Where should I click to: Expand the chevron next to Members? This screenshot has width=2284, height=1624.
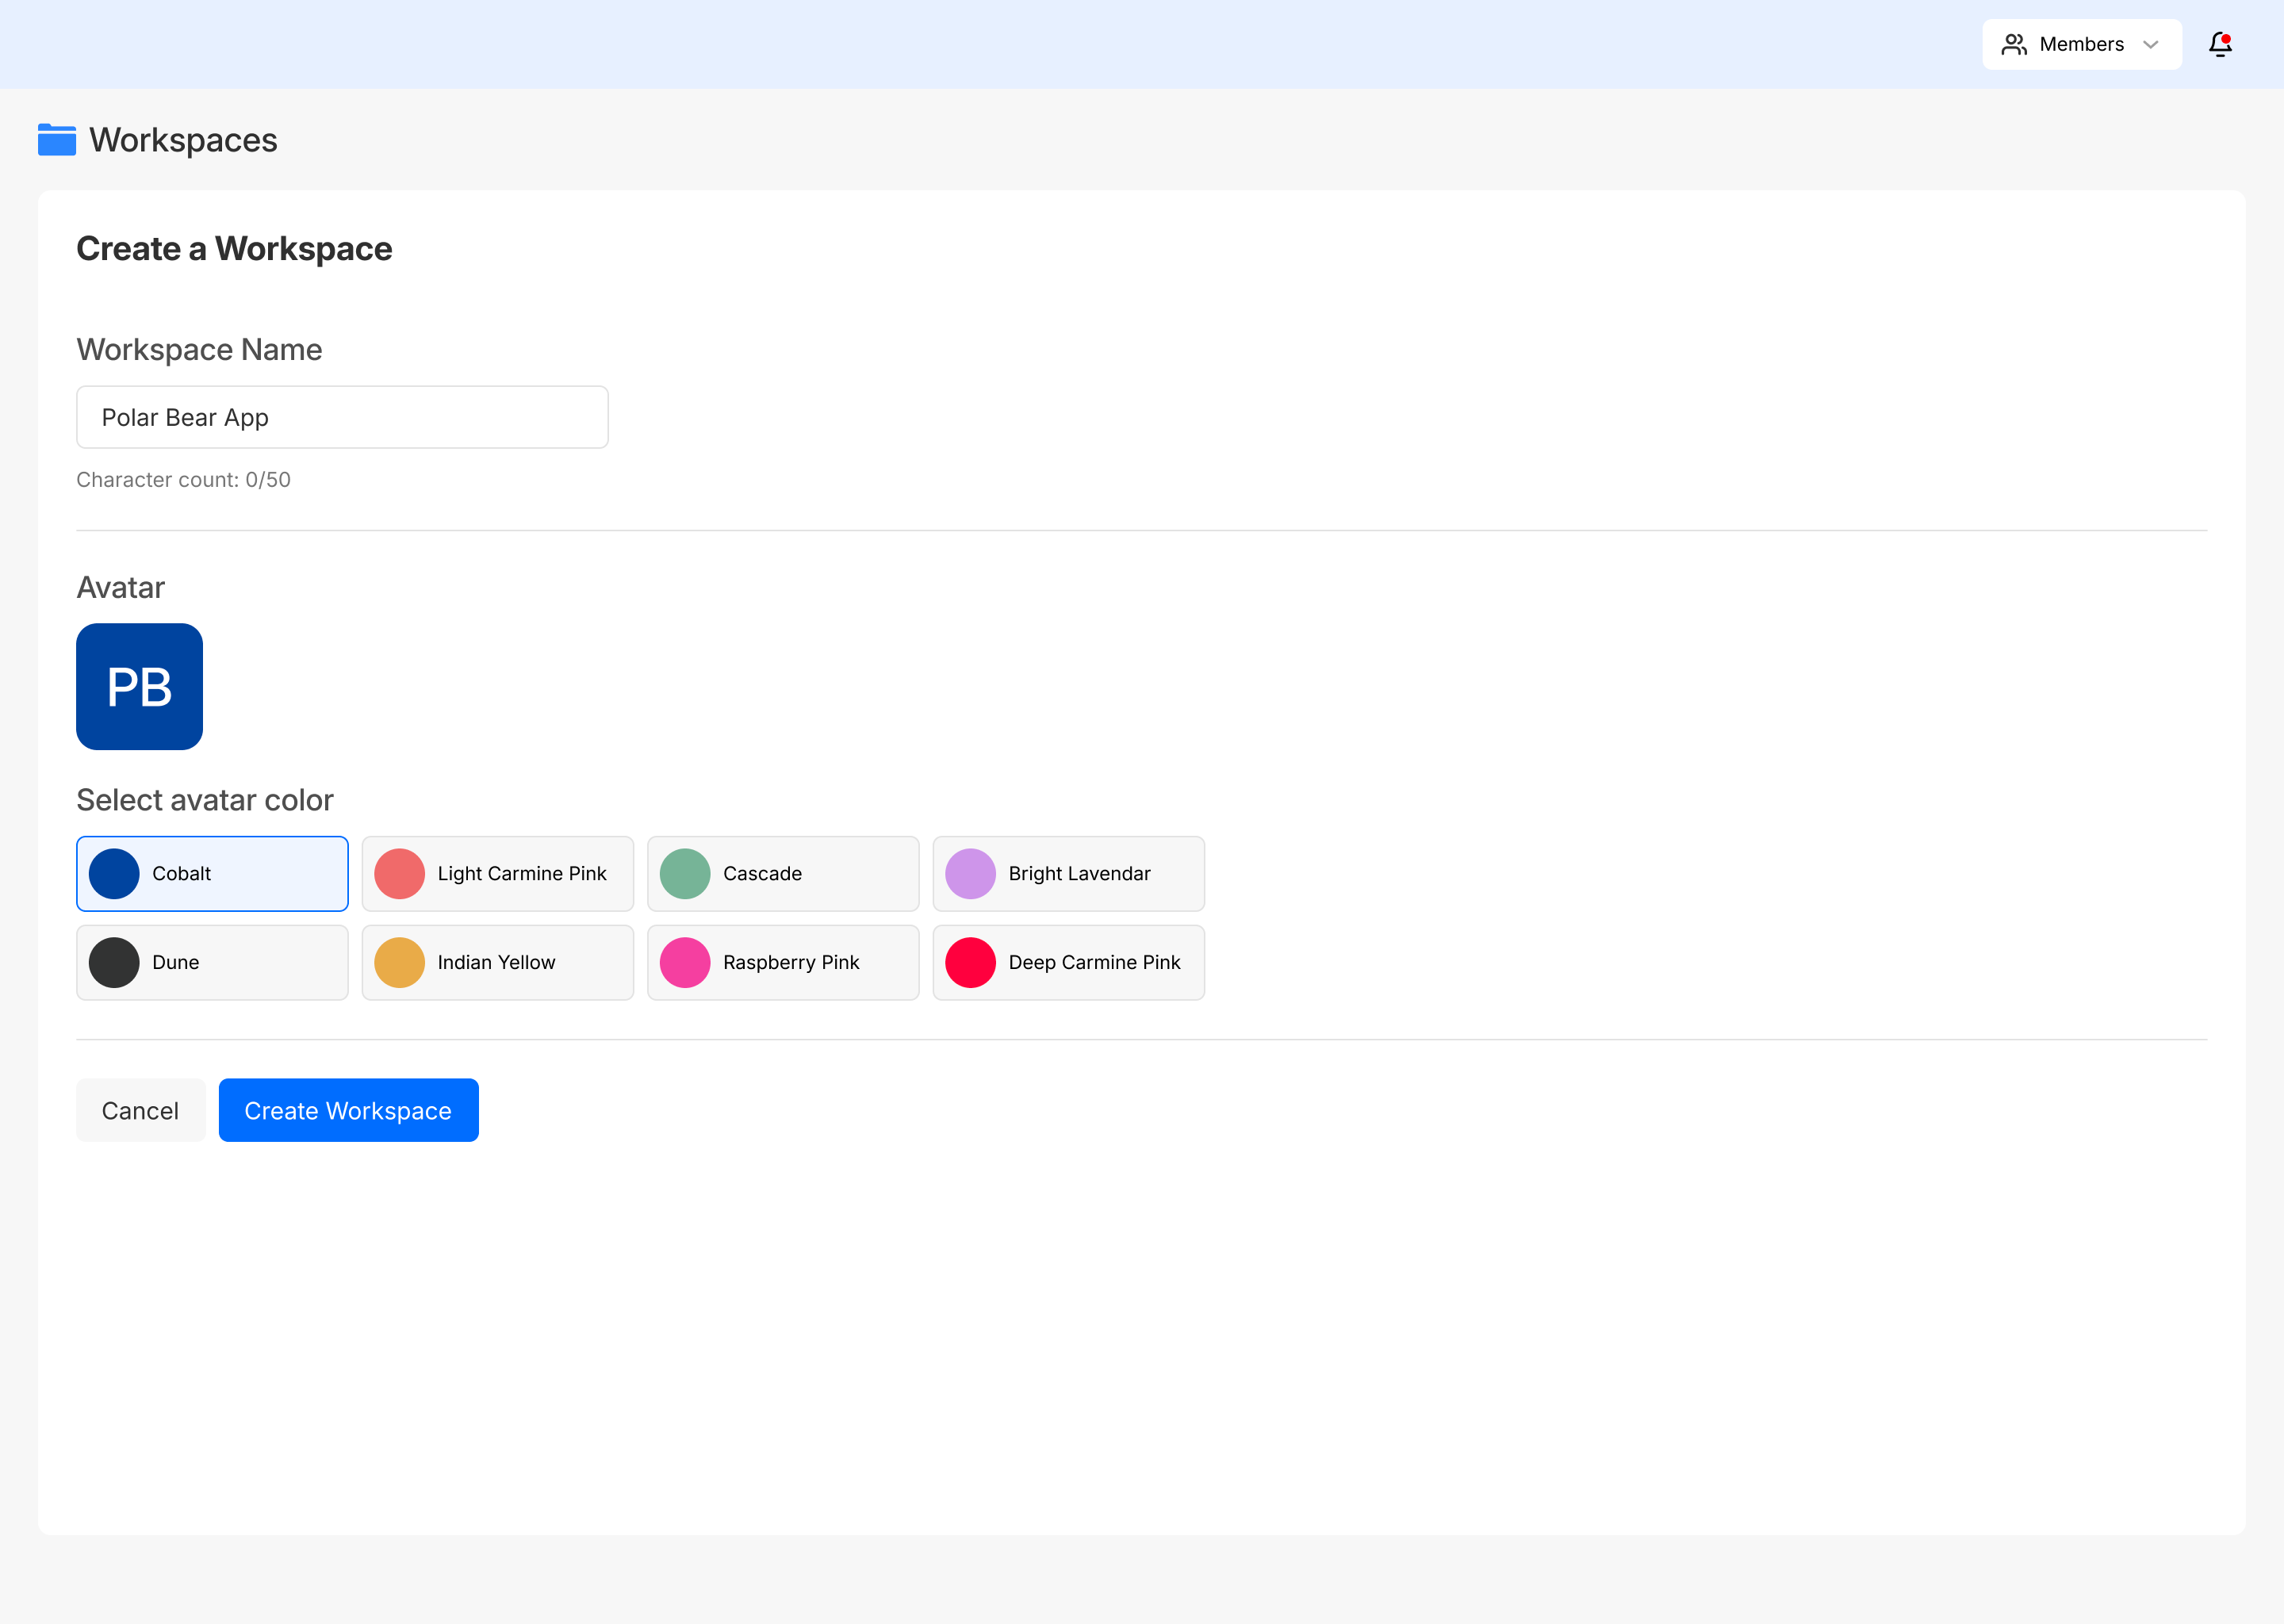2151,44
